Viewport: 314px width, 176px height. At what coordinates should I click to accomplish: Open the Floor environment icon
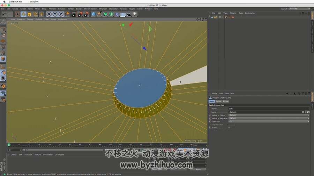click(x=123, y=14)
